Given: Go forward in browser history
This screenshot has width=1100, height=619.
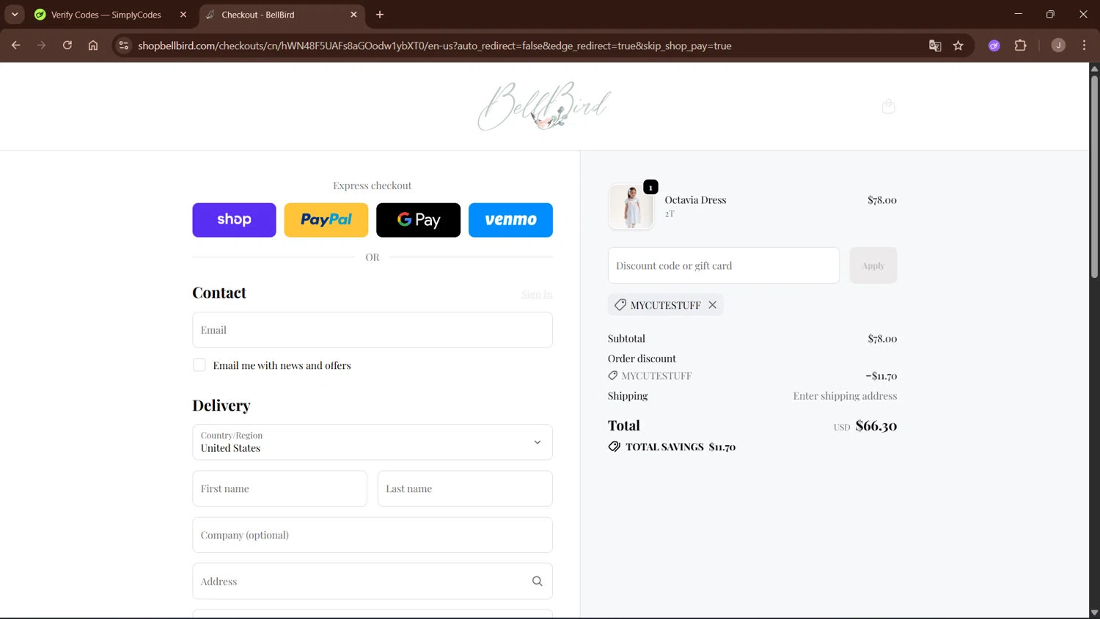Looking at the screenshot, I should (x=41, y=45).
